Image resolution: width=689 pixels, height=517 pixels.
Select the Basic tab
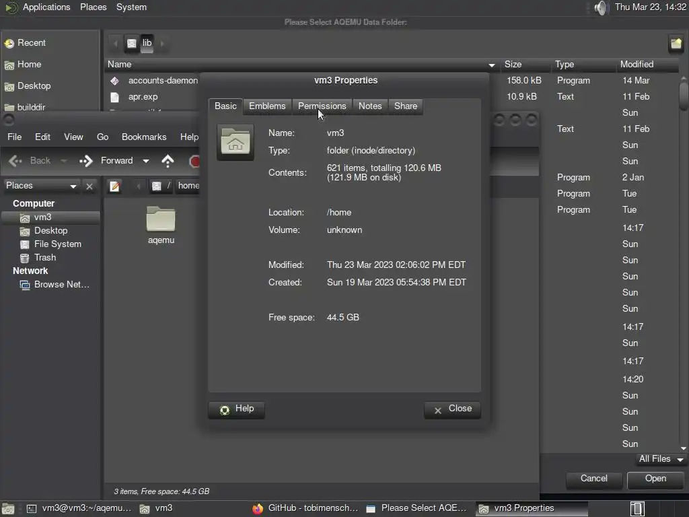click(x=225, y=106)
